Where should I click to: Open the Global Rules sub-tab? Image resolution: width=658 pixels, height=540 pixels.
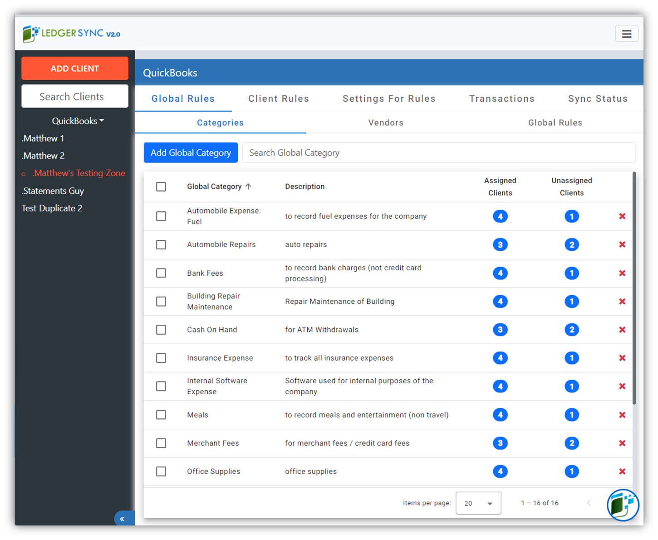(x=555, y=123)
